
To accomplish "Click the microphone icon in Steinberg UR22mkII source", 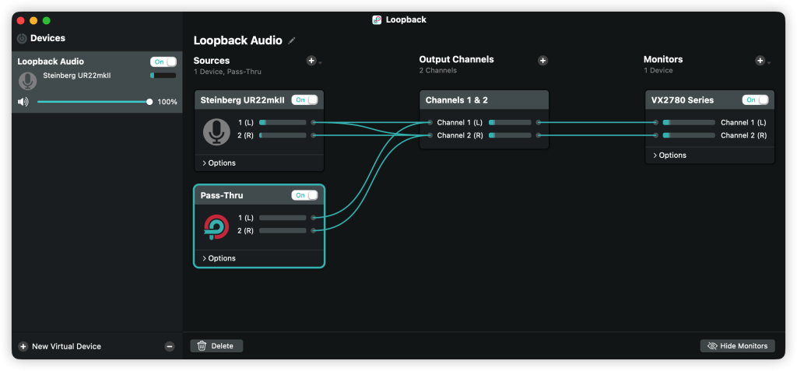I will click(216, 131).
